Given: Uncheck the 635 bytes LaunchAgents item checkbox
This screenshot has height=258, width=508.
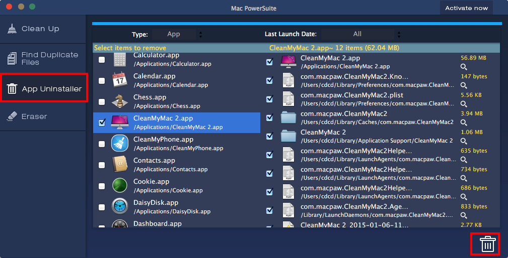Looking at the screenshot, I should click(269, 155).
